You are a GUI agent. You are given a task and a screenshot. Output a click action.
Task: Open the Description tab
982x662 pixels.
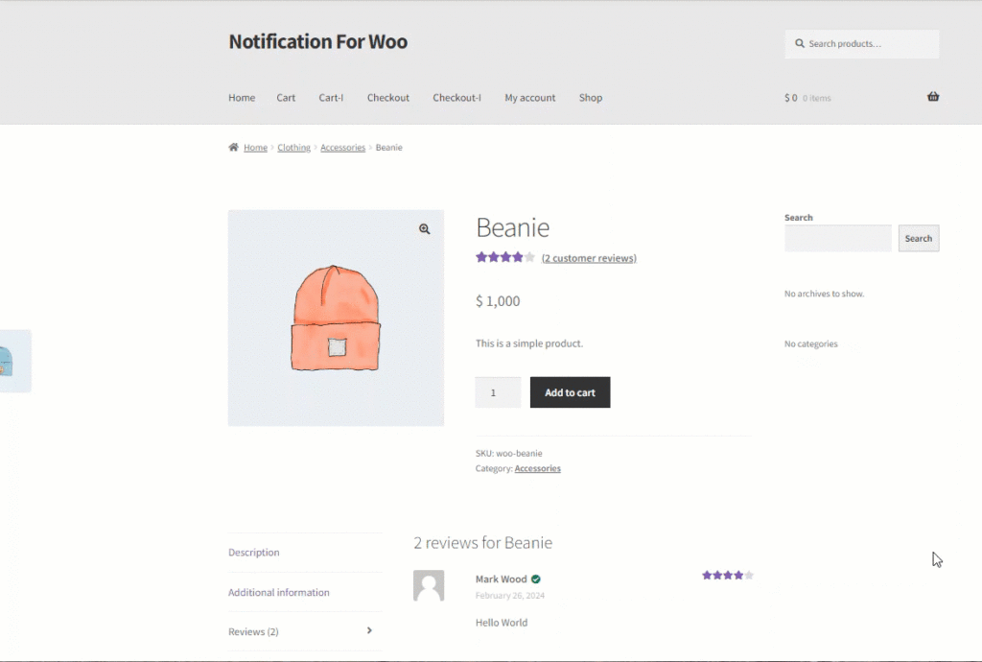click(253, 553)
